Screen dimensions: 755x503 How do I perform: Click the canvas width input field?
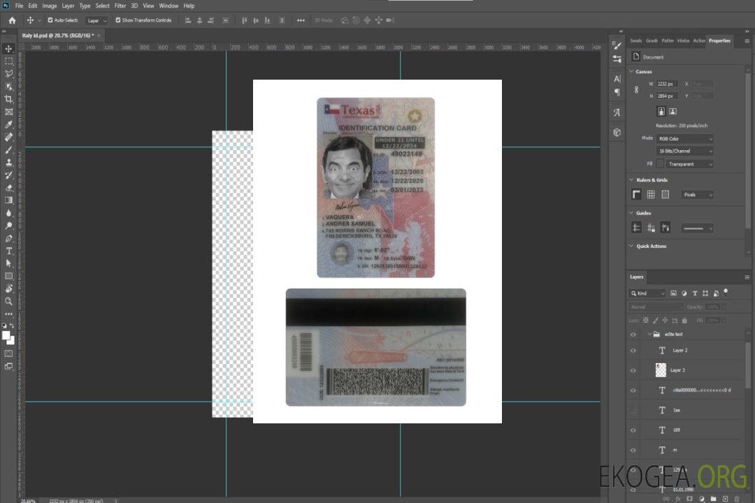pyautogui.click(x=667, y=84)
